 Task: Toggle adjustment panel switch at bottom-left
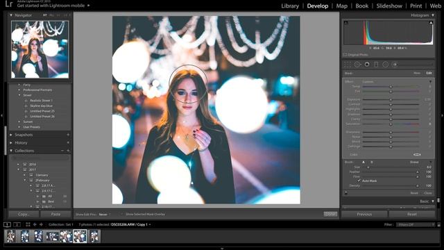(x=345, y=193)
